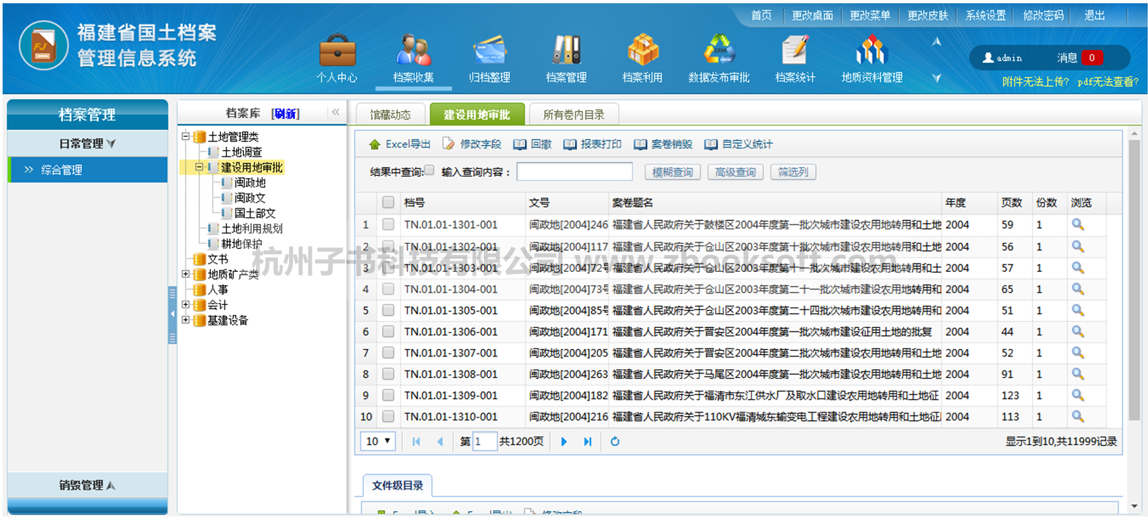Screen dimensions: 1148x521
Task: Open 系统设置 in top menu
Action: [986, 15]
